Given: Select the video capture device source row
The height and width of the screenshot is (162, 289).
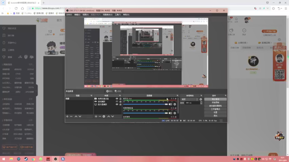Looking at the screenshot, I should (x=108, y=99).
